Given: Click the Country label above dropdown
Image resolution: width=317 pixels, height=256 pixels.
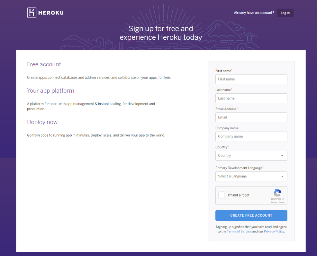Looking at the screenshot, I should [222, 147].
